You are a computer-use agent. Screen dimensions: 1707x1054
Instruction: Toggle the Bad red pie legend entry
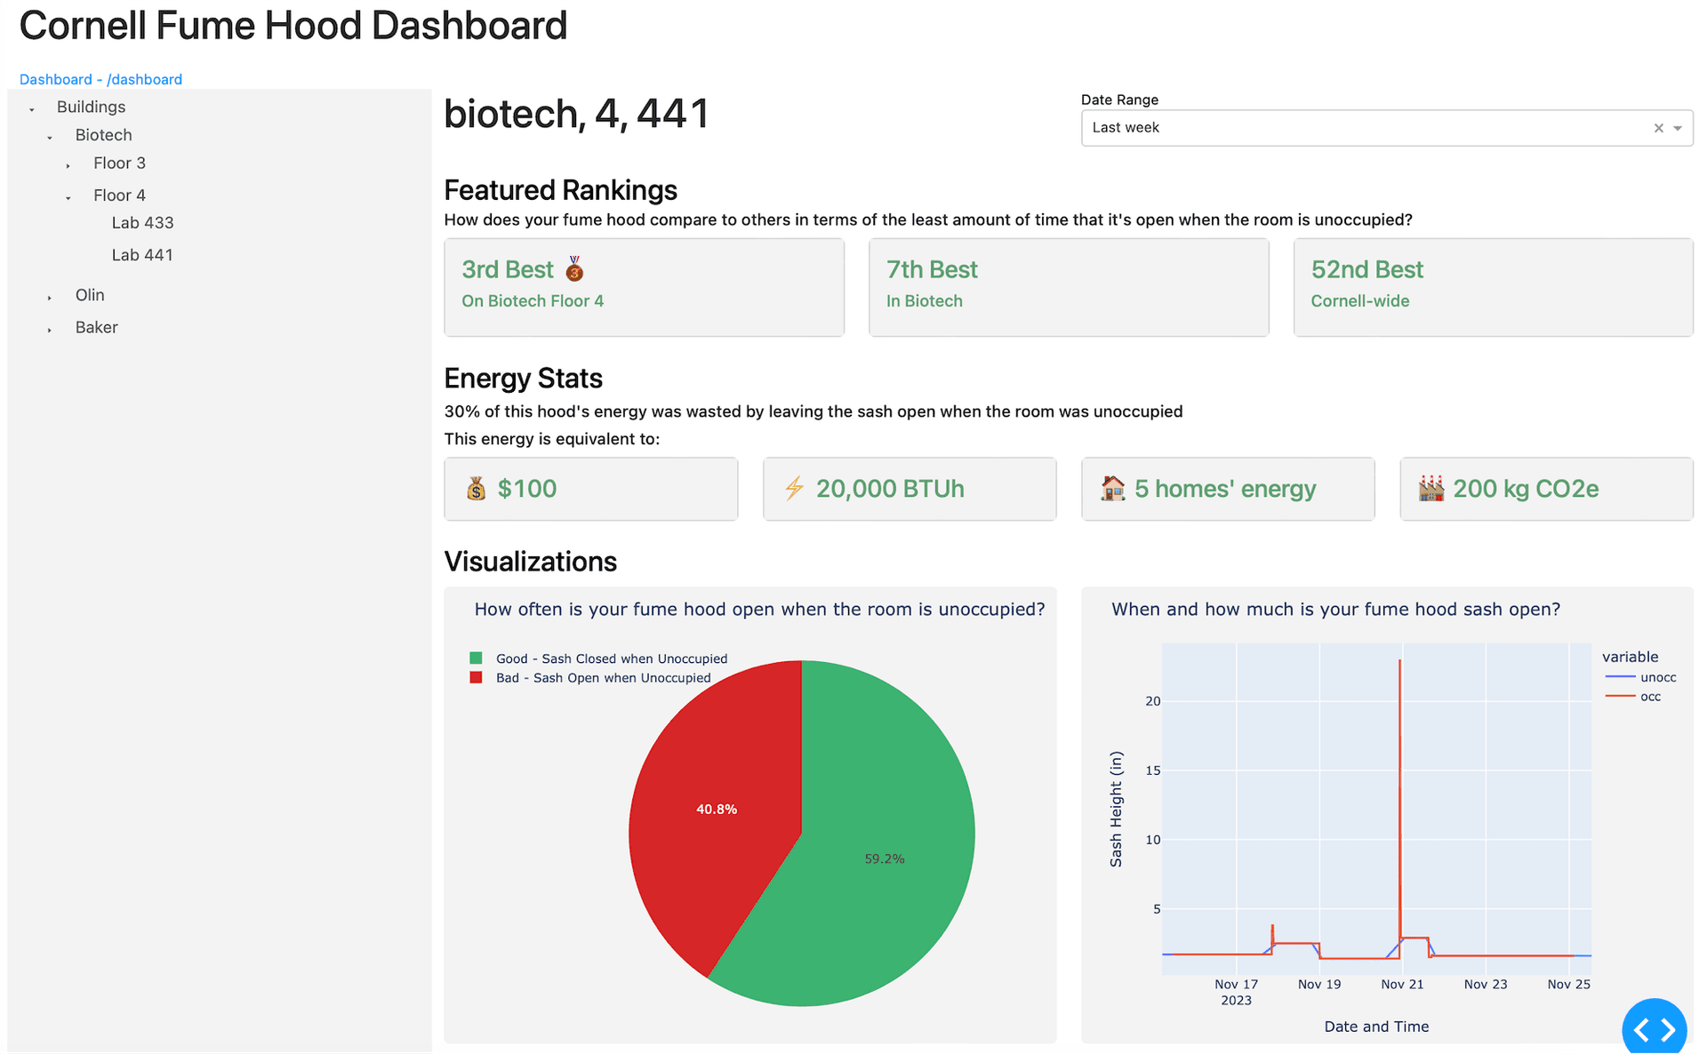(603, 678)
